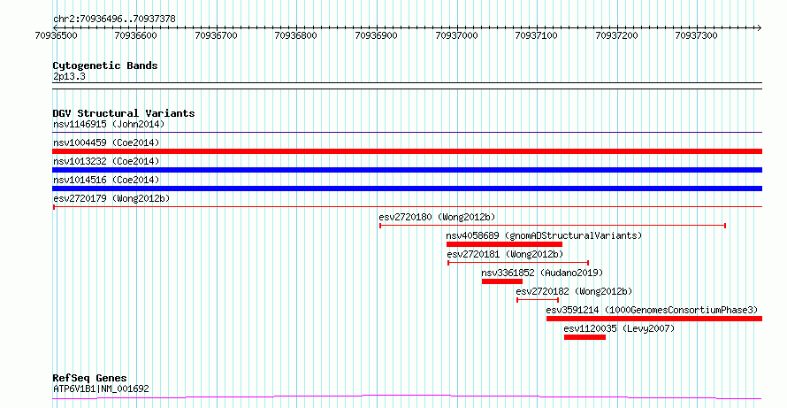787x408 pixels.
Task: Click the esv2720180 (Wong2012b) text label
Action: point(437,217)
